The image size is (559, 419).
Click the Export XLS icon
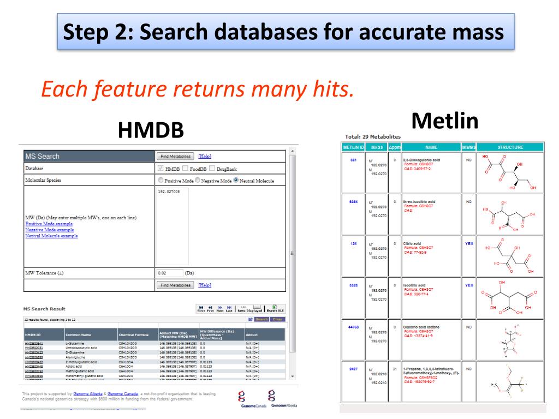[275, 309]
